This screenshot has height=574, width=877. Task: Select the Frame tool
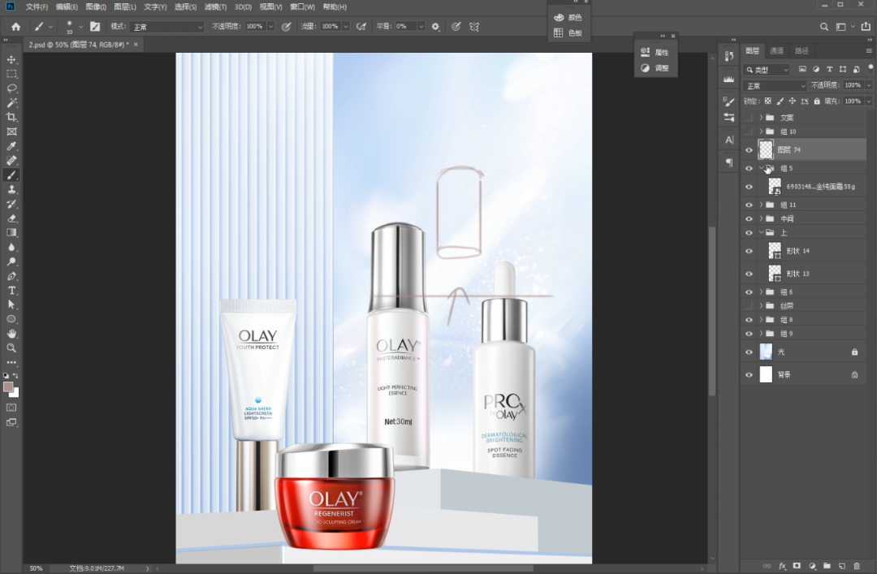pos(11,132)
